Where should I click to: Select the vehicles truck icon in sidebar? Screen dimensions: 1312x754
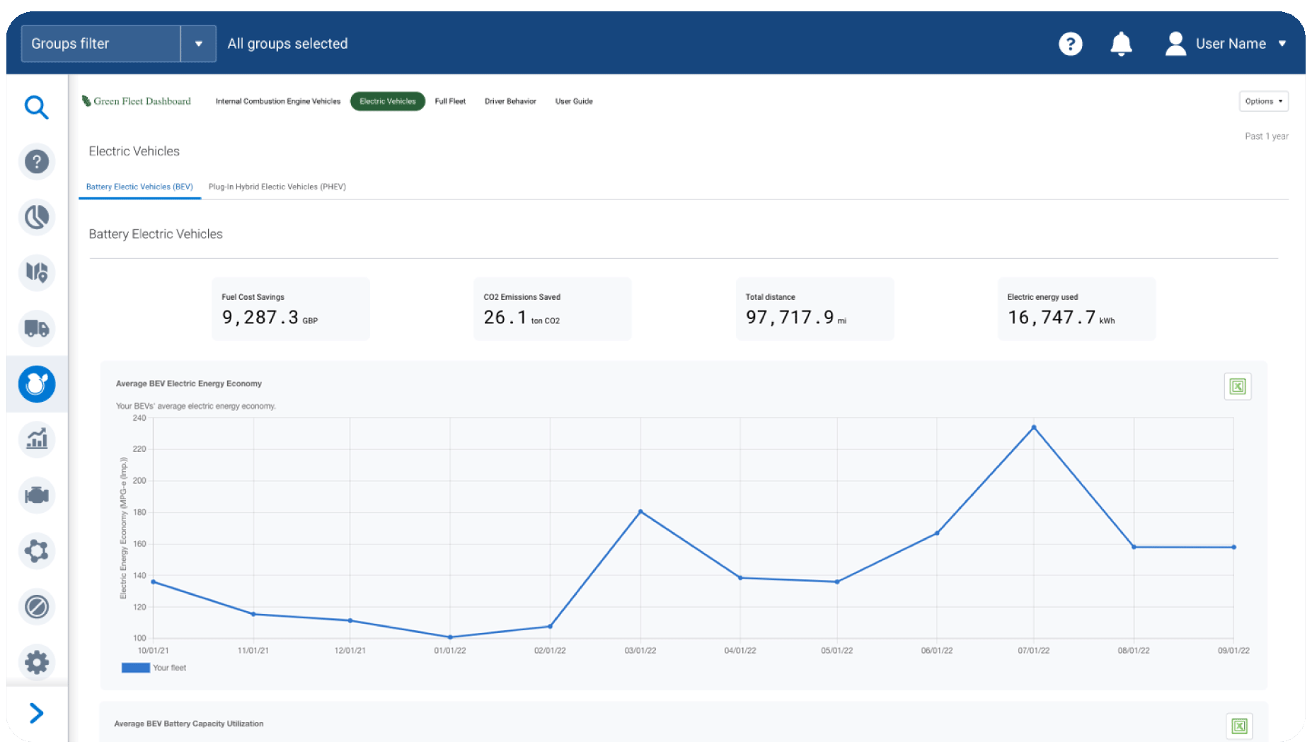pos(37,329)
